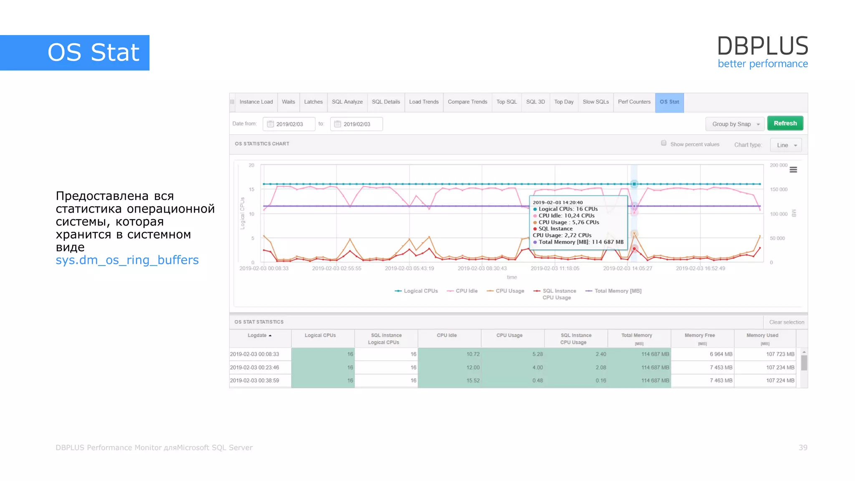Click highlighted Logical CPUs point at 14:20:40

(634, 184)
